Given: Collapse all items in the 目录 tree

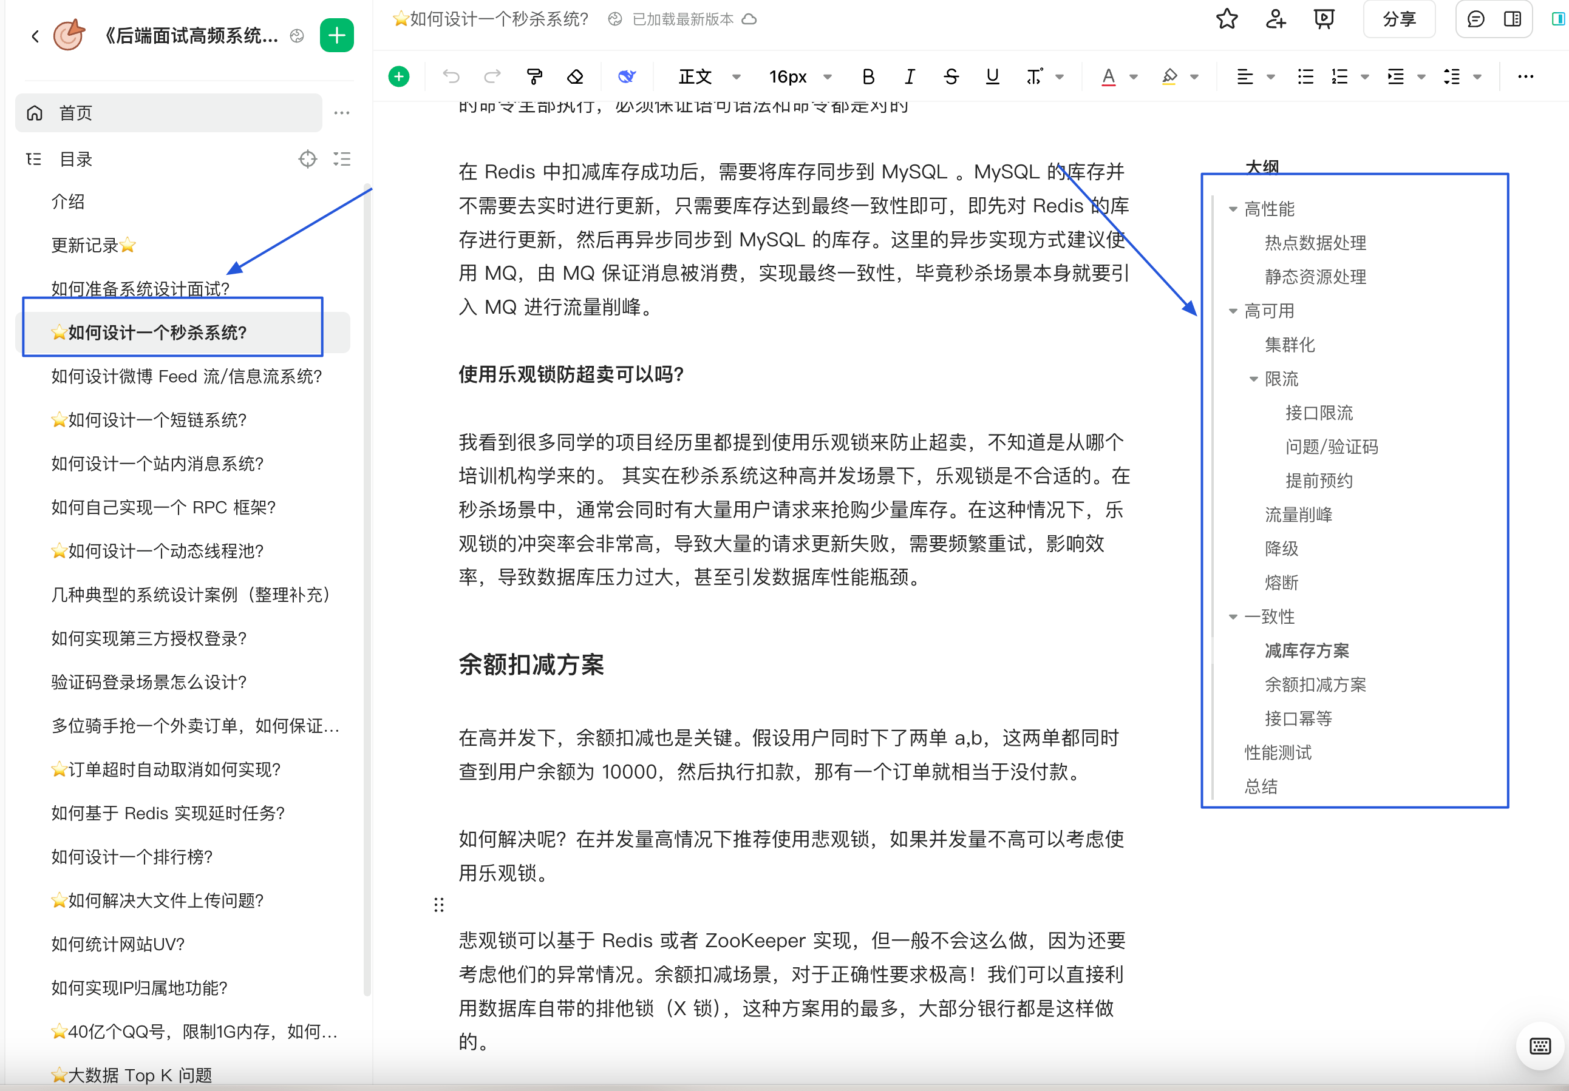Looking at the screenshot, I should point(342,159).
